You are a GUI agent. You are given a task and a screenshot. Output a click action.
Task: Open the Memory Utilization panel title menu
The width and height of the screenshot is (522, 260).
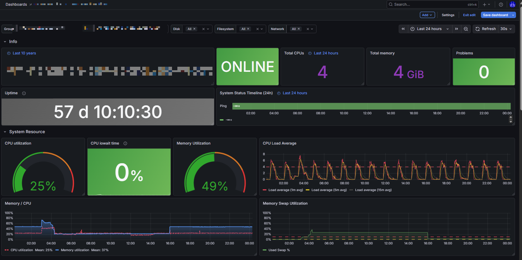193,143
